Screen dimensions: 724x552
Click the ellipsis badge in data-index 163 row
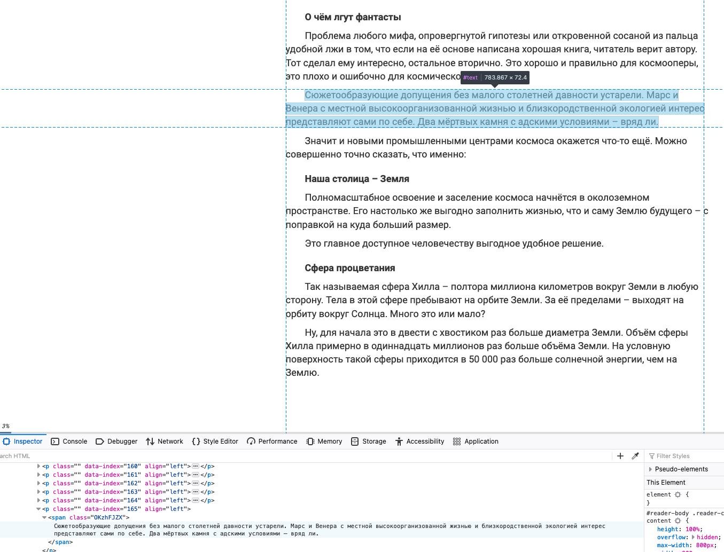(x=196, y=492)
